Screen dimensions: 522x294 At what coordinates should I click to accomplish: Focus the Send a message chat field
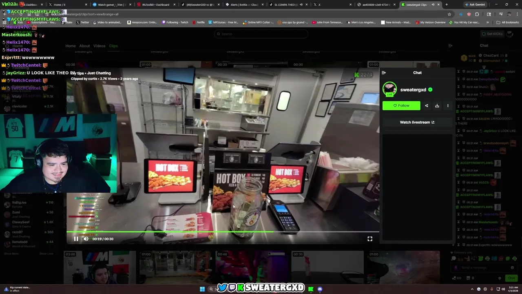(483, 268)
